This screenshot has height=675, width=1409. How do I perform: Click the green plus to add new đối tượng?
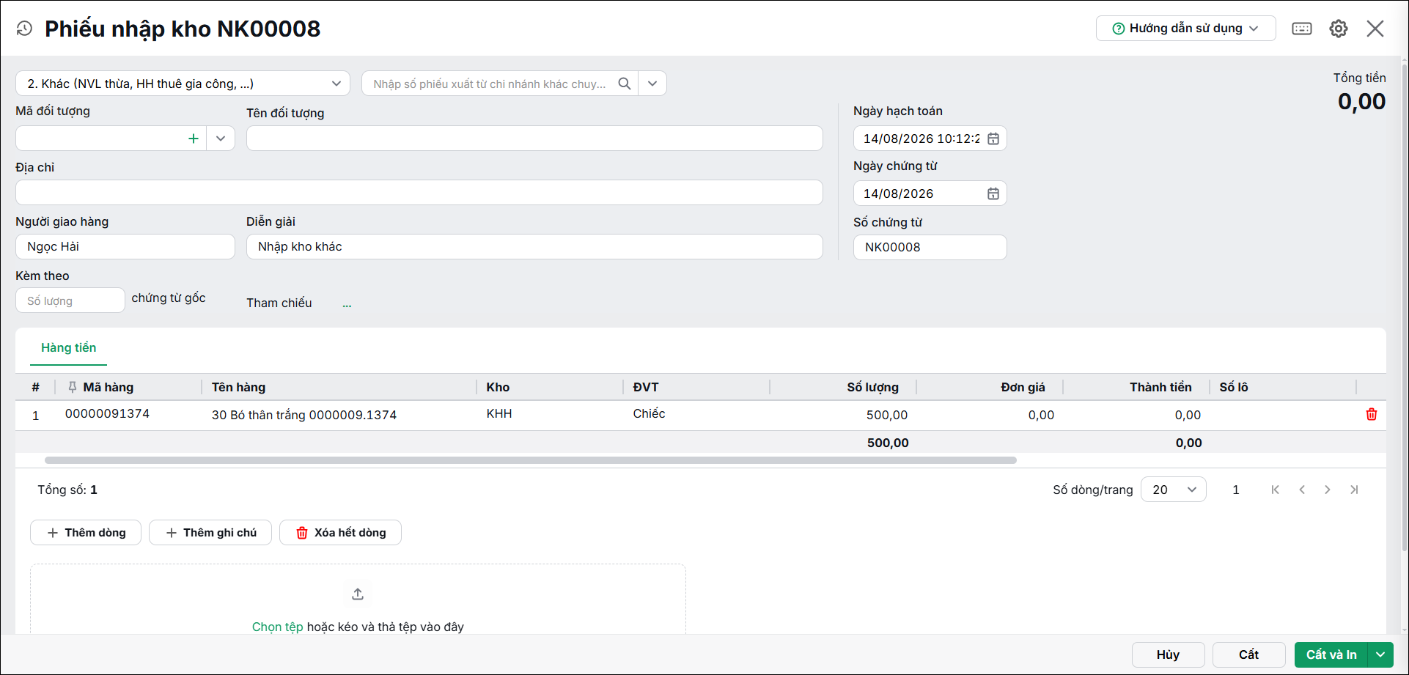point(194,139)
